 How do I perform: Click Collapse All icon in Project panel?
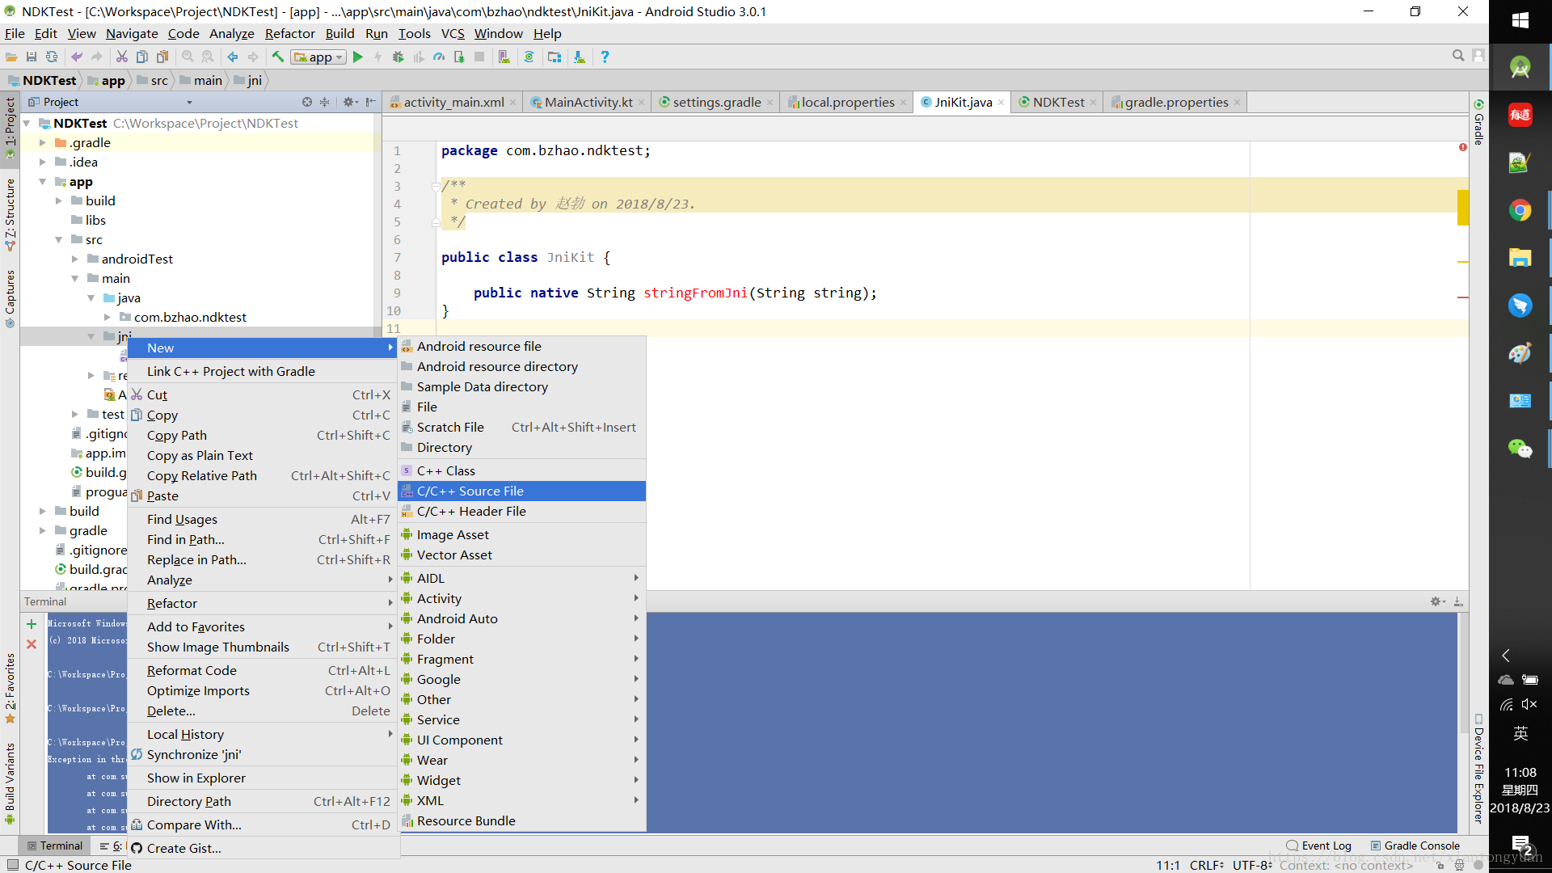(325, 102)
